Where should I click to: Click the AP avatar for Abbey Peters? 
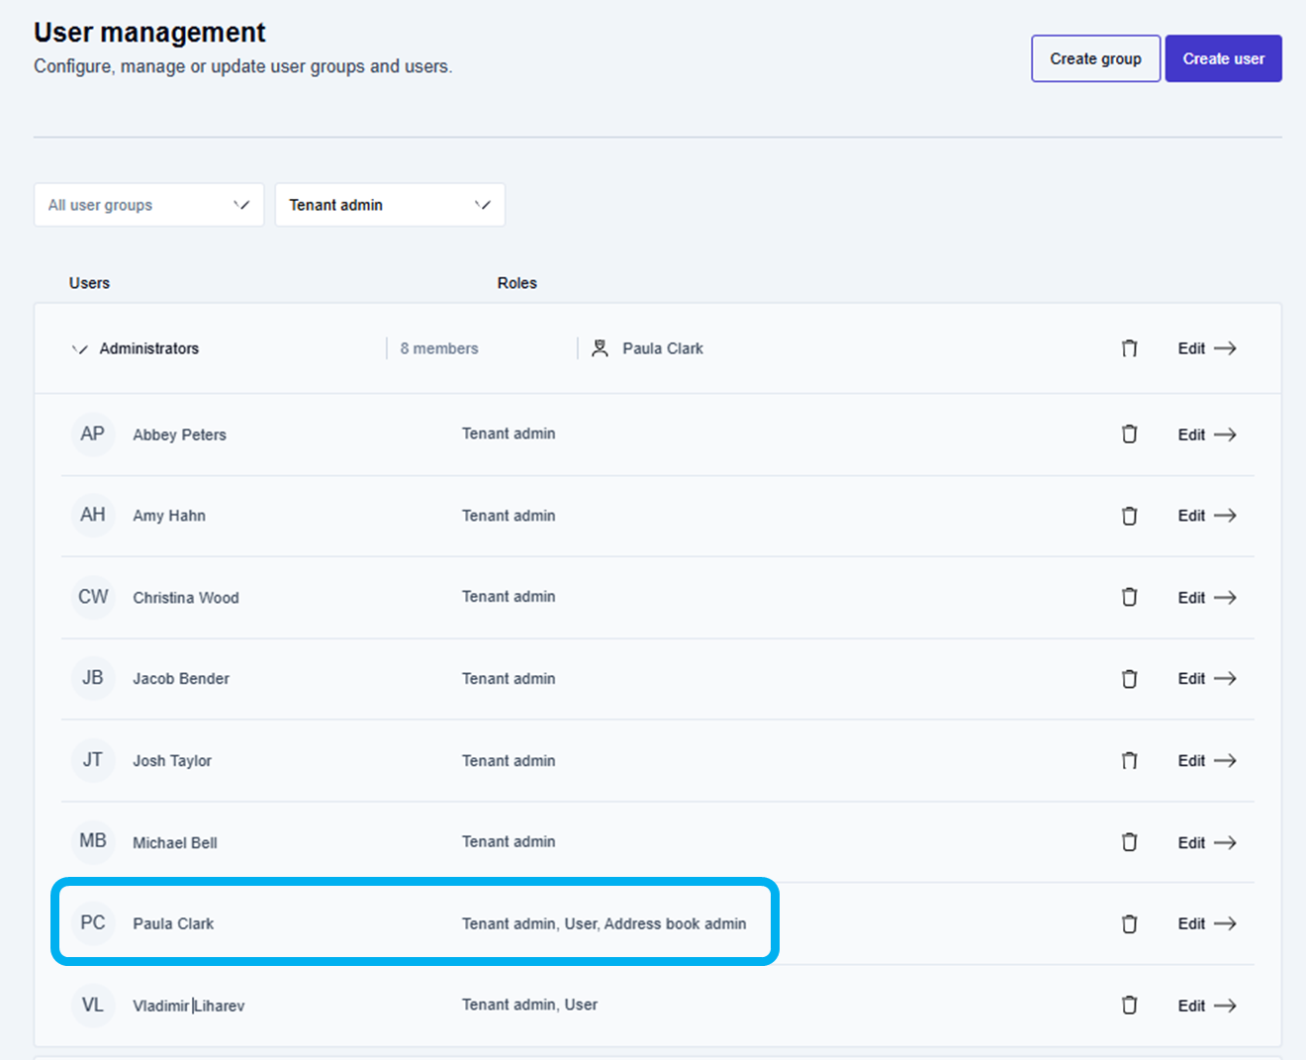click(x=93, y=434)
